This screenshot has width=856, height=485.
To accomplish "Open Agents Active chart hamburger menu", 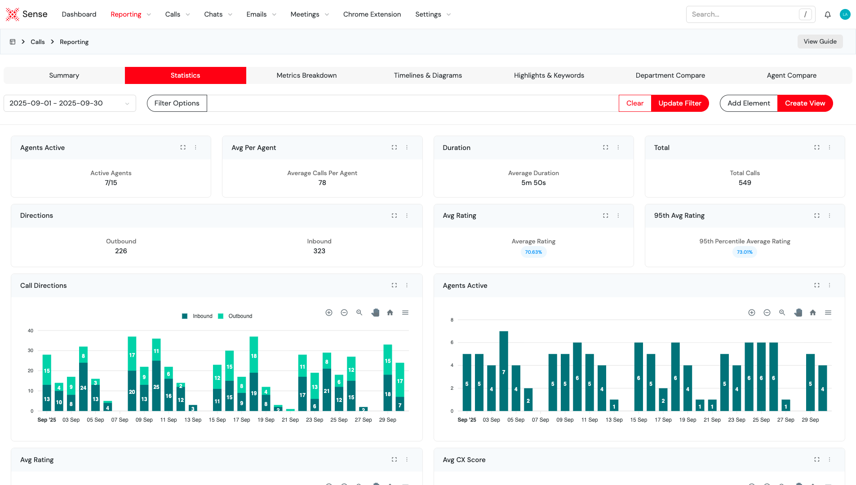I will [x=828, y=313].
